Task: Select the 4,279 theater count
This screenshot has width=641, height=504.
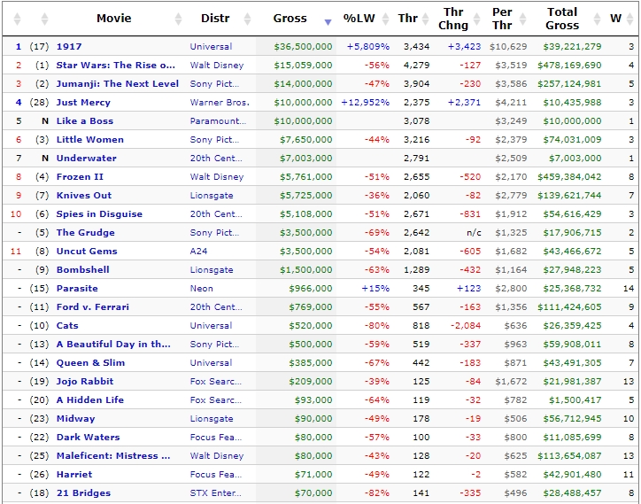Action: pyautogui.click(x=417, y=65)
